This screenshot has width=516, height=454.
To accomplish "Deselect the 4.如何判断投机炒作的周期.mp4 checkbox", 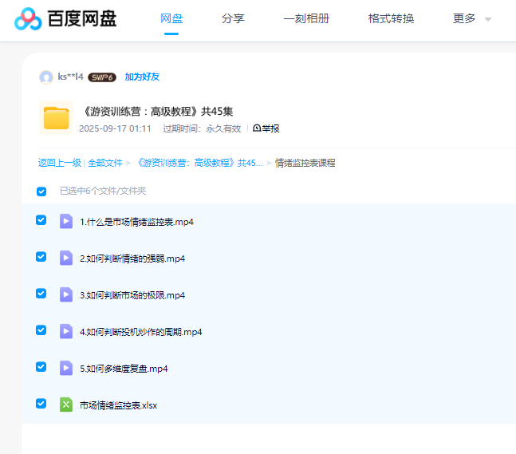I will pyautogui.click(x=41, y=330).
